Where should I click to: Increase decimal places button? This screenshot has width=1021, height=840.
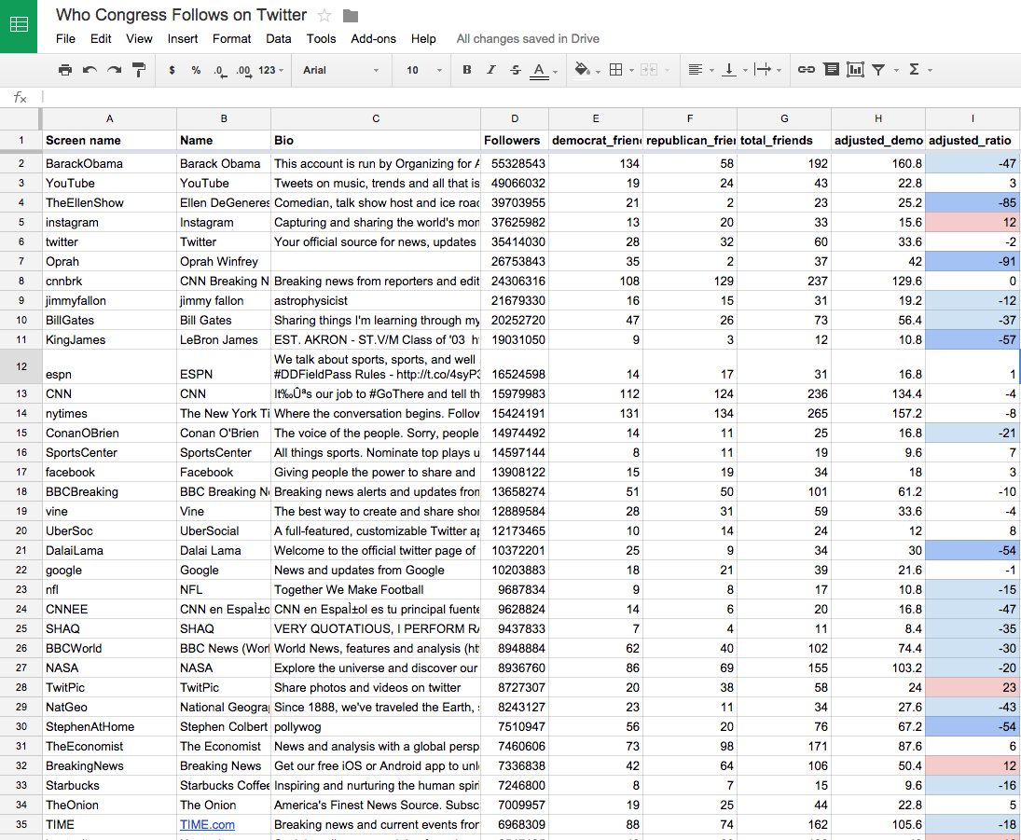click(243, 70)
